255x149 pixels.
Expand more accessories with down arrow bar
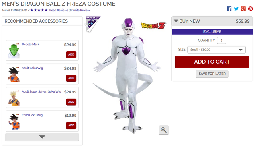pos(42,137)
